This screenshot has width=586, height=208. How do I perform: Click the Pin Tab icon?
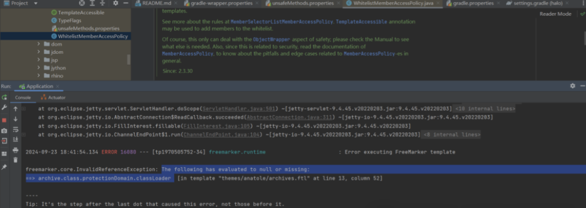[x=4, y=167]
